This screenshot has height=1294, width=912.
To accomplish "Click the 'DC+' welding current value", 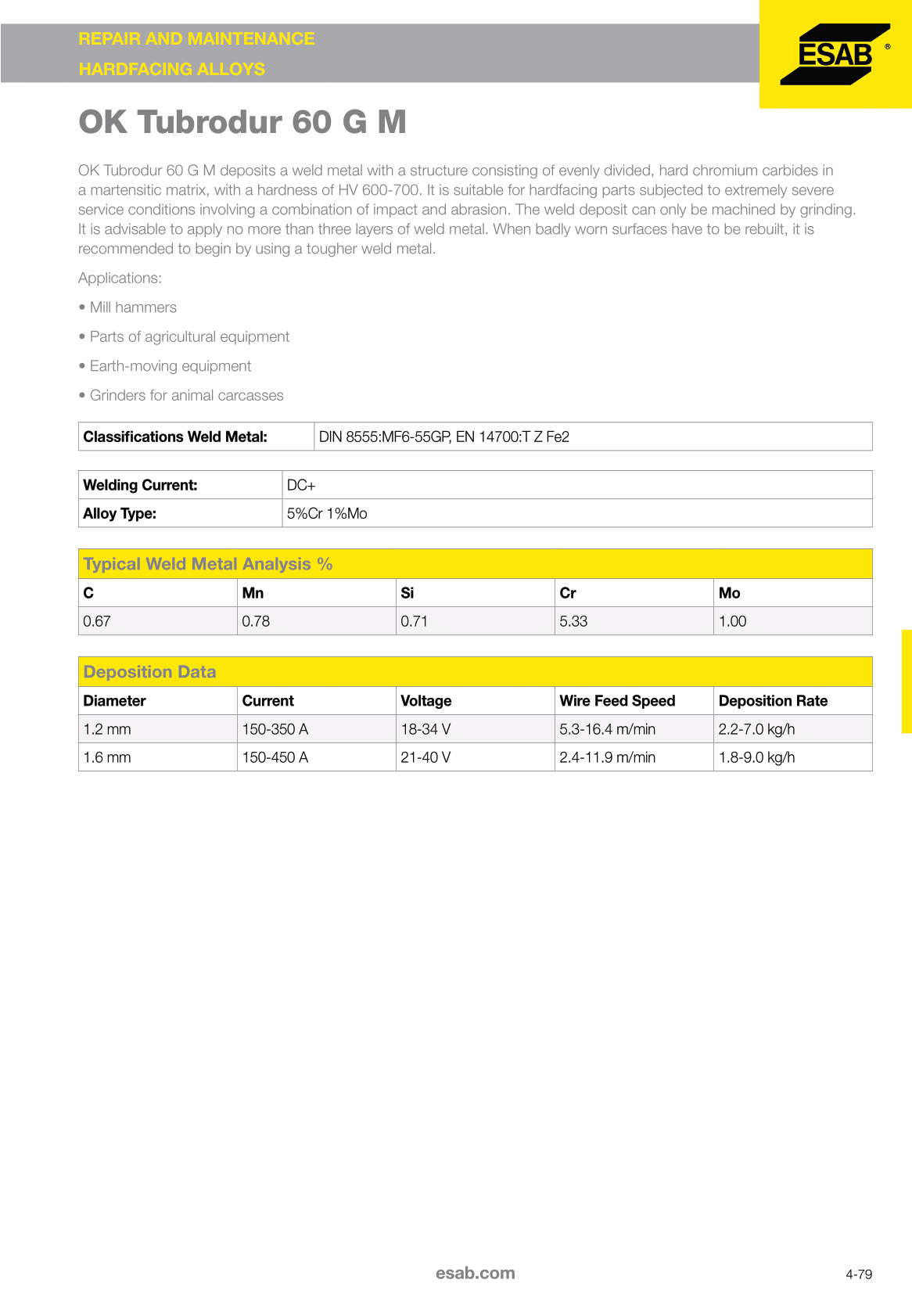I will click(301, 485).
